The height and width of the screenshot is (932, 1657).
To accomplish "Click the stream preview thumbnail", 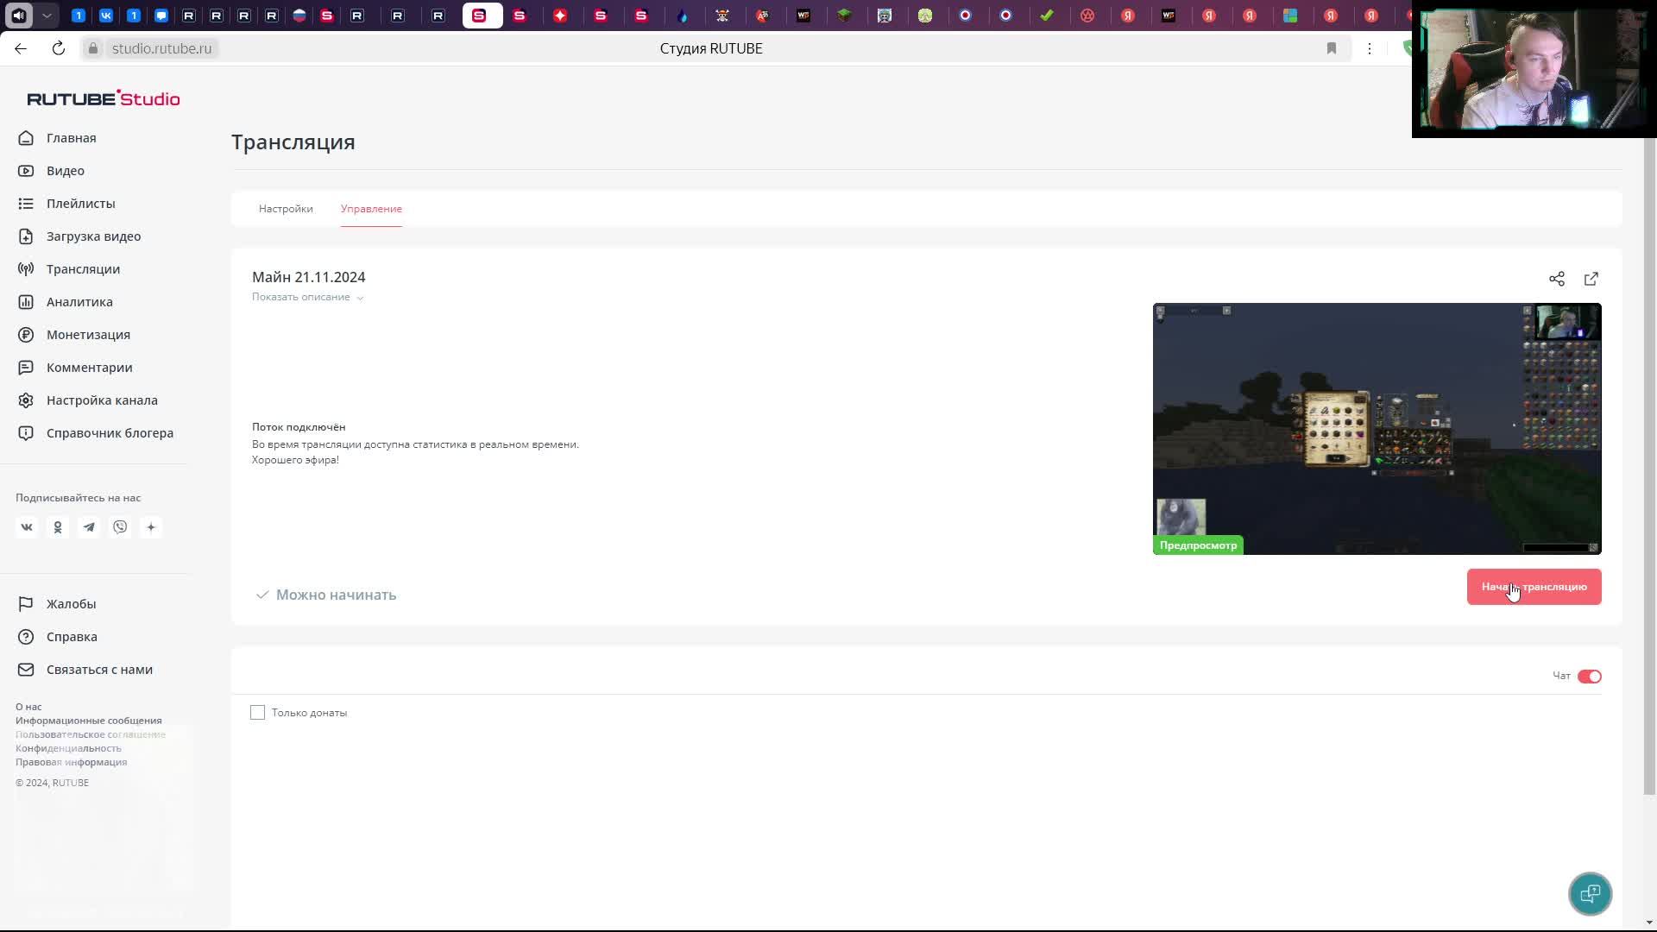I will coord(1377,429).
